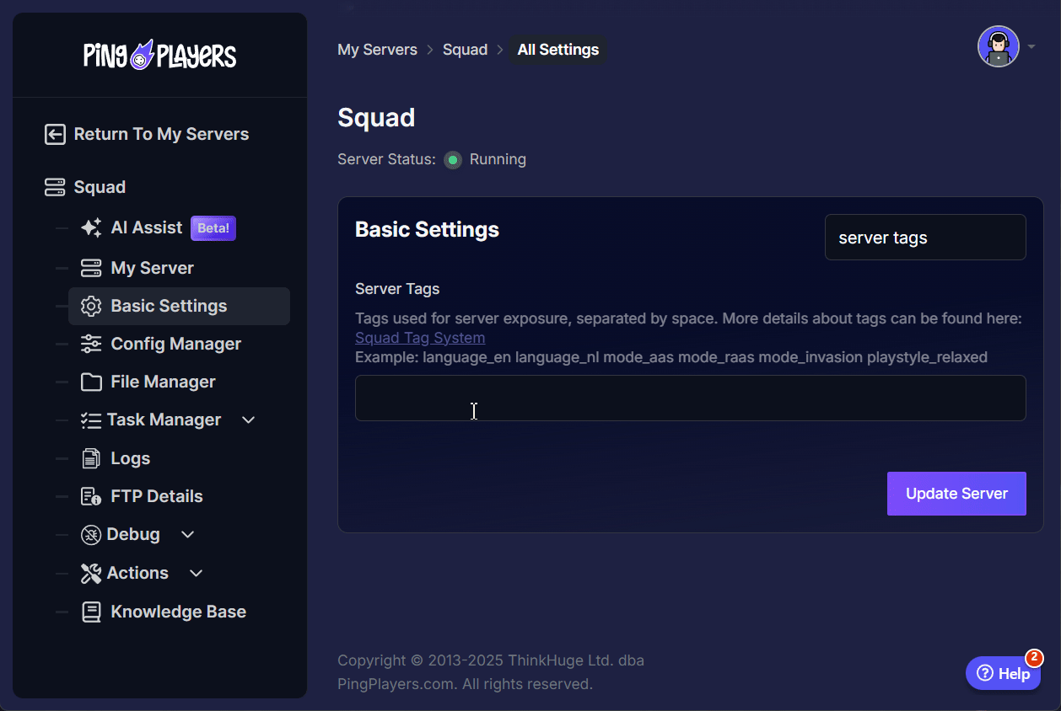Click the PingPlayers logo
Screen dimensions: 1061x711
coord(159,56)
